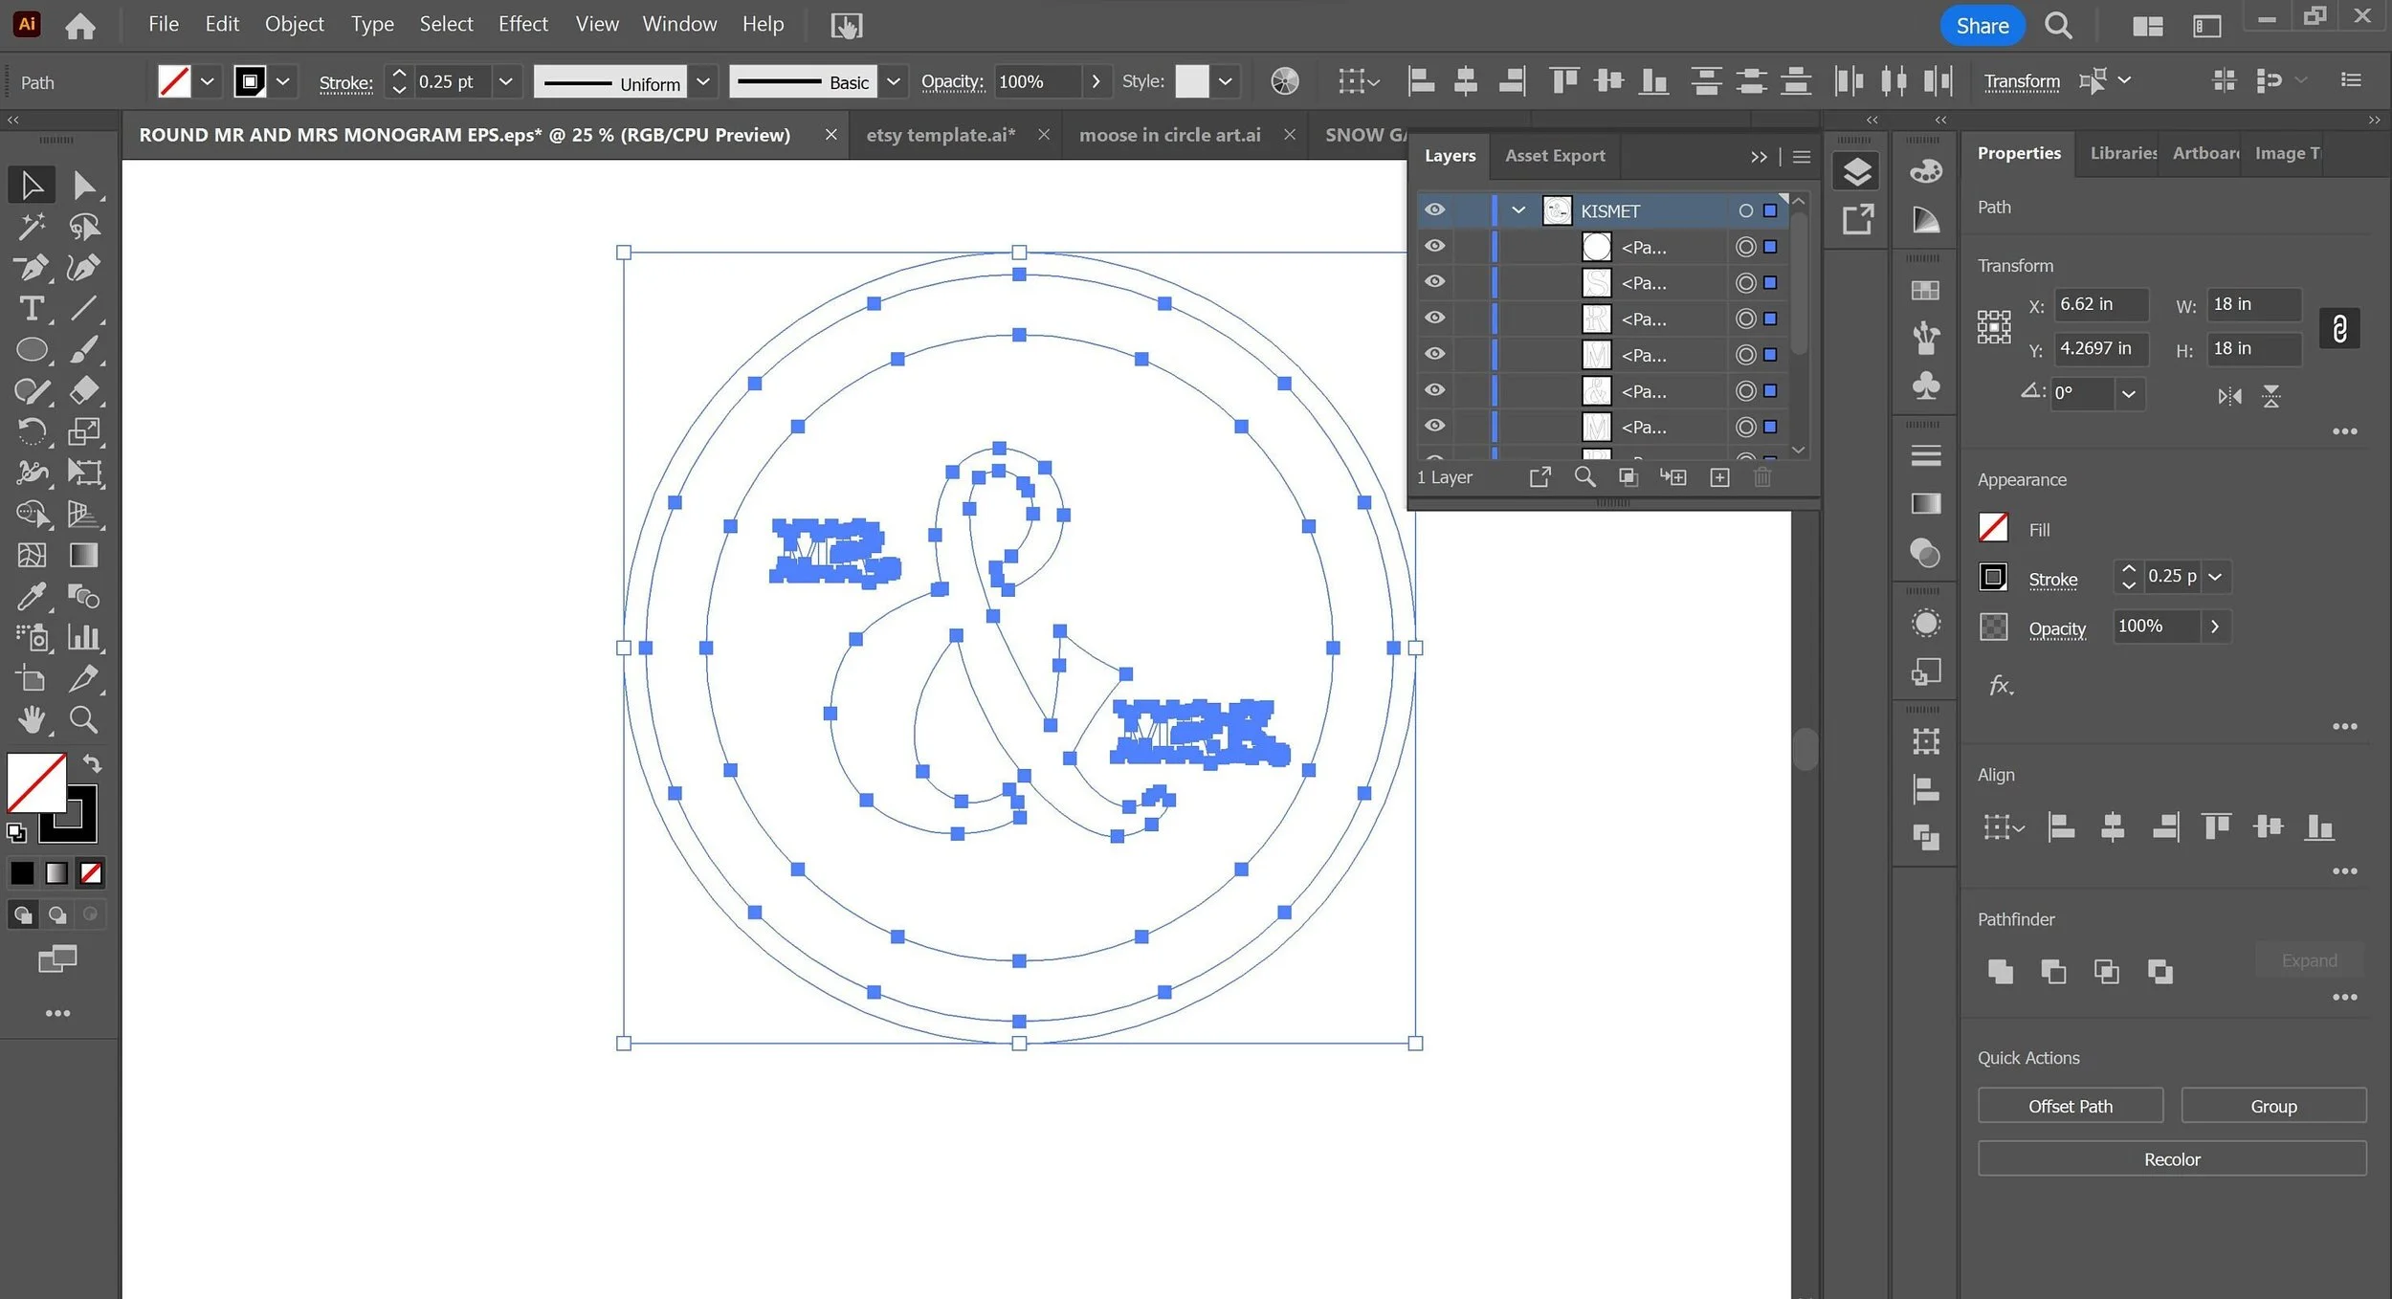This screenshot has width=2392, height=1299.
Task: Click Create New Layer icon in Layers panel
Action: [1719, 477]
